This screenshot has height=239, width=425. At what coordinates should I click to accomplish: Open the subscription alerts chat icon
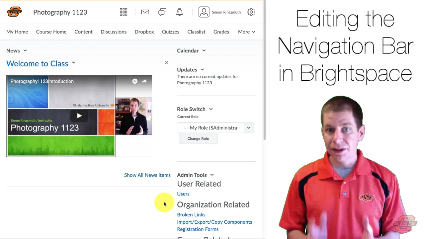point(162,12)
